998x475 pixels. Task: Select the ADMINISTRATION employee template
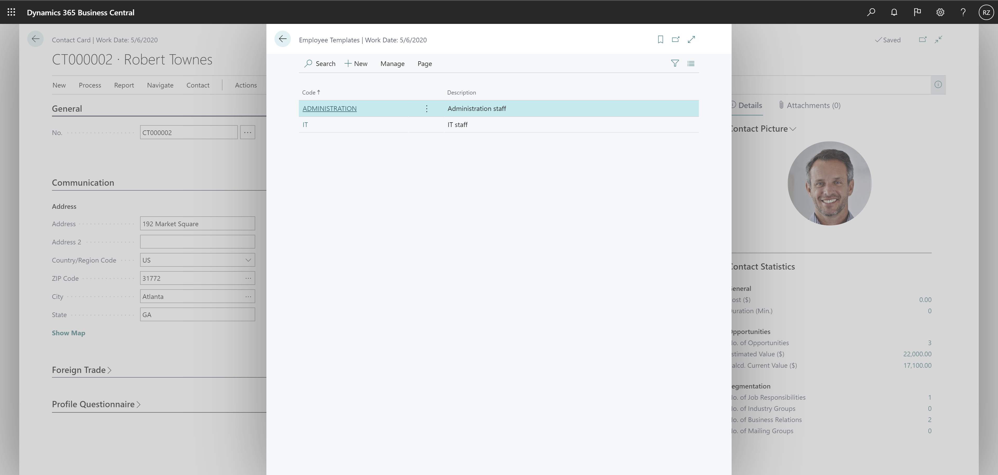(329, 108)
